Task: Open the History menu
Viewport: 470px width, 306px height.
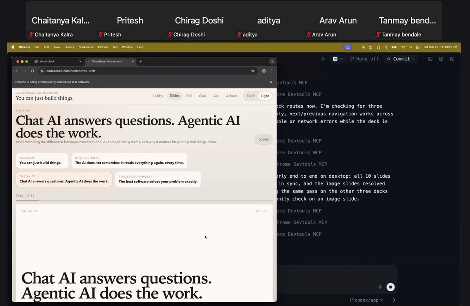Action: tap(69, 47)
